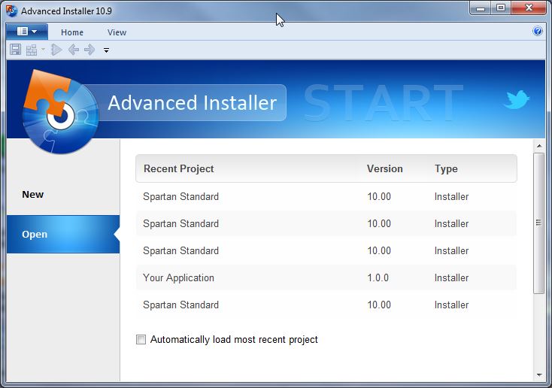Open the Help question mark icon
This screenshot has width=552, height=388.
point(537,32)
